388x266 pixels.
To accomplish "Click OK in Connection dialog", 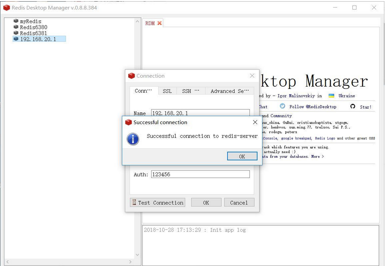I will (x=206, y=203).
